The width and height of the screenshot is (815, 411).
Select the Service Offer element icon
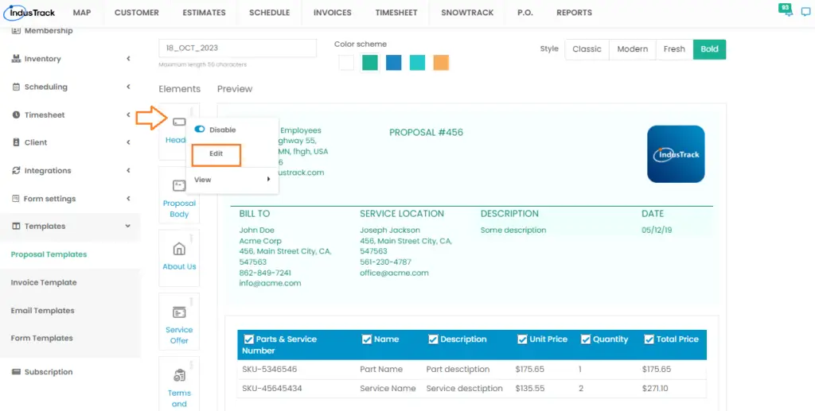pos(179,312)
